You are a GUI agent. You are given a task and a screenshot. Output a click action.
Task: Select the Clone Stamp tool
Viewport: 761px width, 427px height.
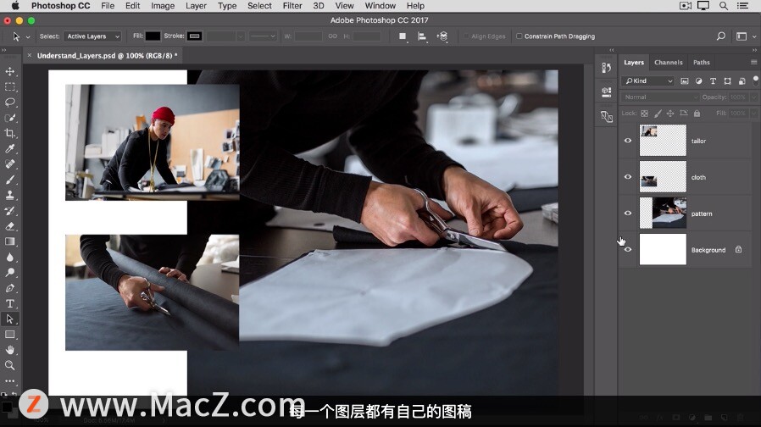pos(9,195)
